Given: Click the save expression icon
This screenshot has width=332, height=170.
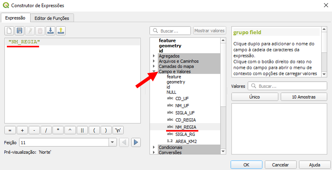Looking at the screenshot, I should [x=19, y=31].
